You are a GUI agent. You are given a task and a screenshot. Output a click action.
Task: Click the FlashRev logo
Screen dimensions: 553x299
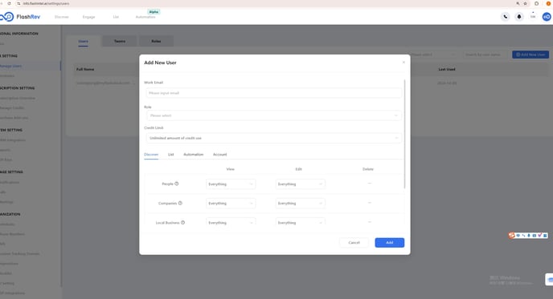[20, 17]
